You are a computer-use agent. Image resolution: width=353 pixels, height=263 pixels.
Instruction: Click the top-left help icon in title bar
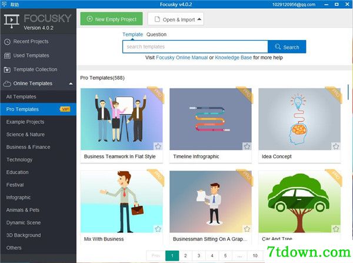4,4
